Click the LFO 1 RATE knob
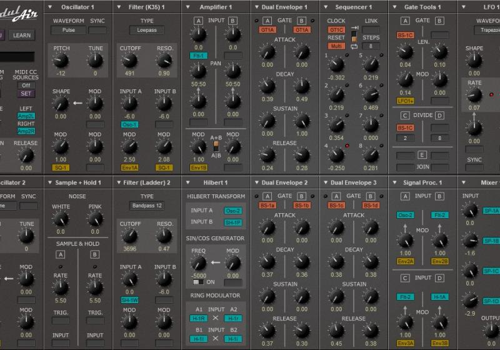Image resolution: width=500 pixels, height=350 pixels. point(474,95)
